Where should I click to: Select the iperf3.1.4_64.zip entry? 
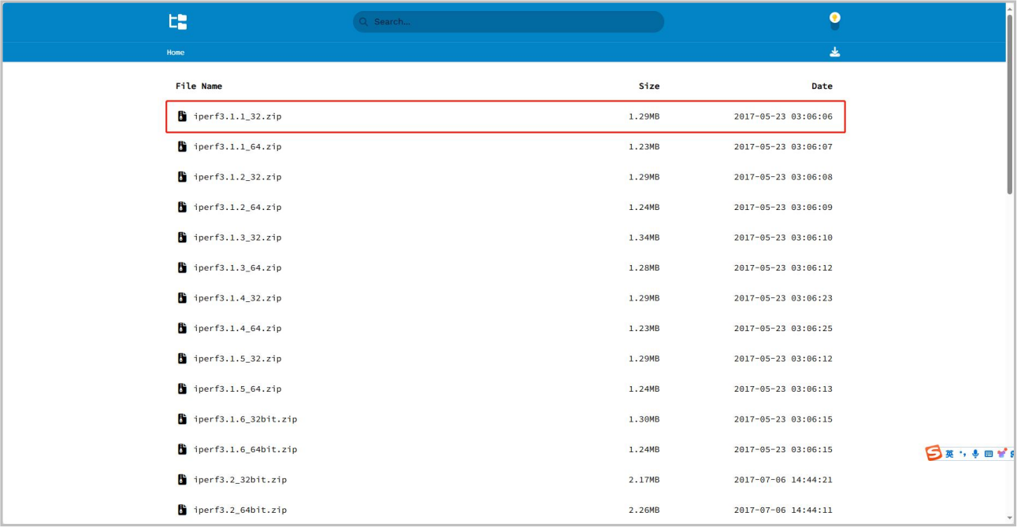[x=237, y=329]
